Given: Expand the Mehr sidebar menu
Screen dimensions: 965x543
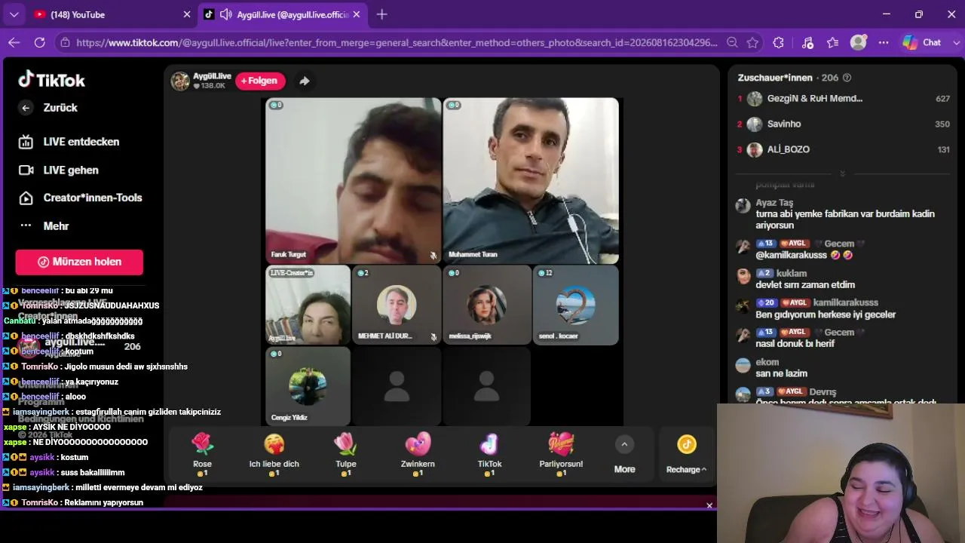Looking at the screenshot, I should (x=44, y=225).
